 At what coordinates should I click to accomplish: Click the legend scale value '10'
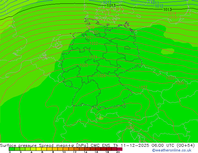[64, 152]
